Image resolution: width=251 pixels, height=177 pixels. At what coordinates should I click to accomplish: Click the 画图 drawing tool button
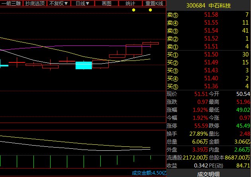click(x=106, y=3)
